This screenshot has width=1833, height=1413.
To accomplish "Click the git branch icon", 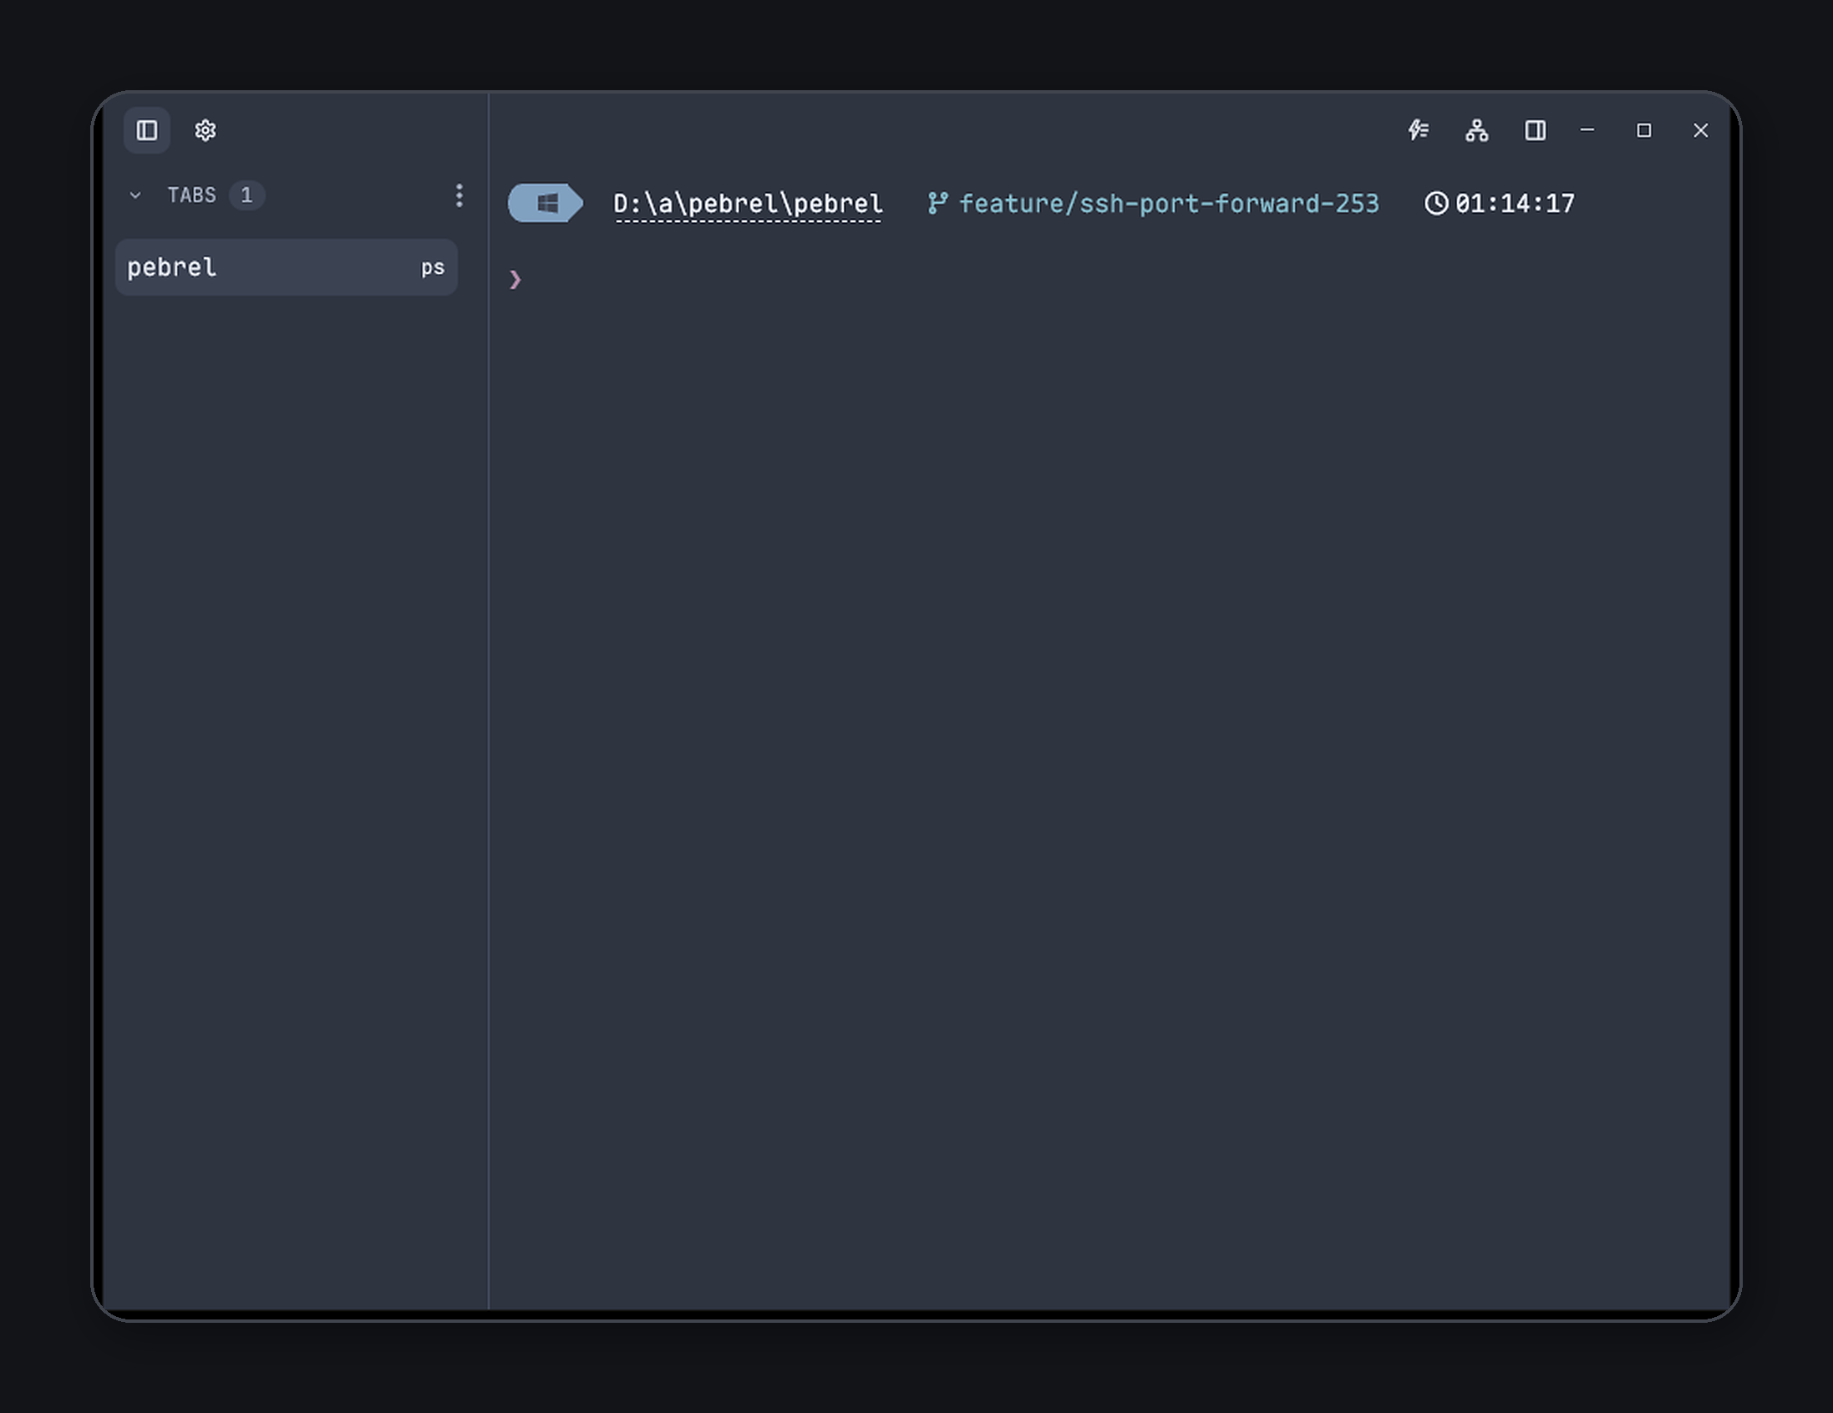I will point(937,203).
